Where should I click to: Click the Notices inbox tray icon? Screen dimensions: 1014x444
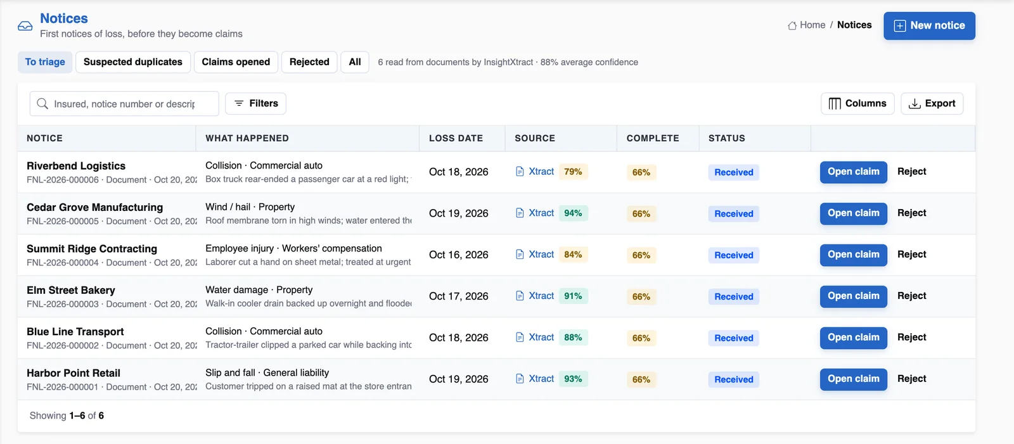pyautogui.click(x=25, y=26)
